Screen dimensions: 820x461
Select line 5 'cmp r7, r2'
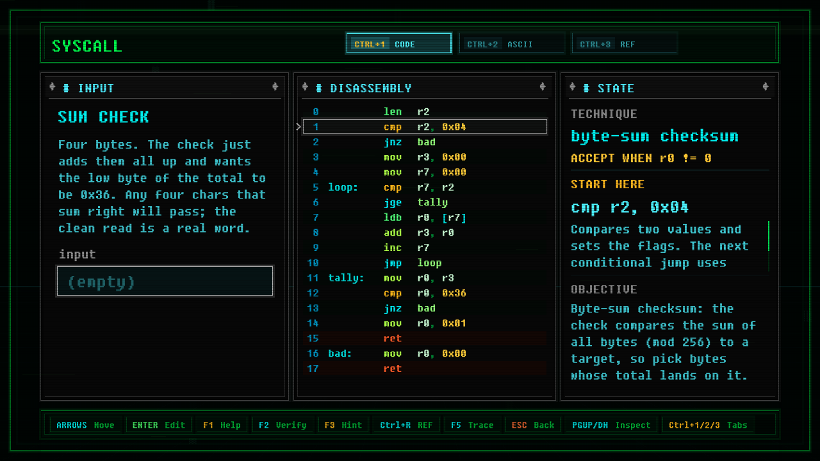pos(425,188)
